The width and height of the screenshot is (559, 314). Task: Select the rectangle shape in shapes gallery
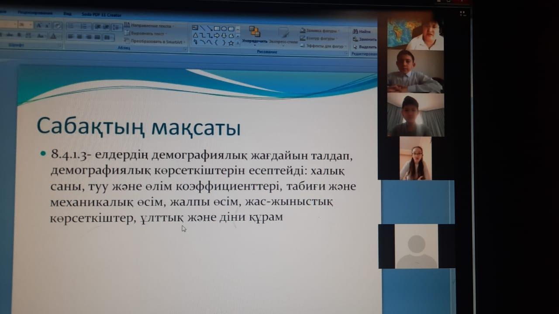click(217, 29)
